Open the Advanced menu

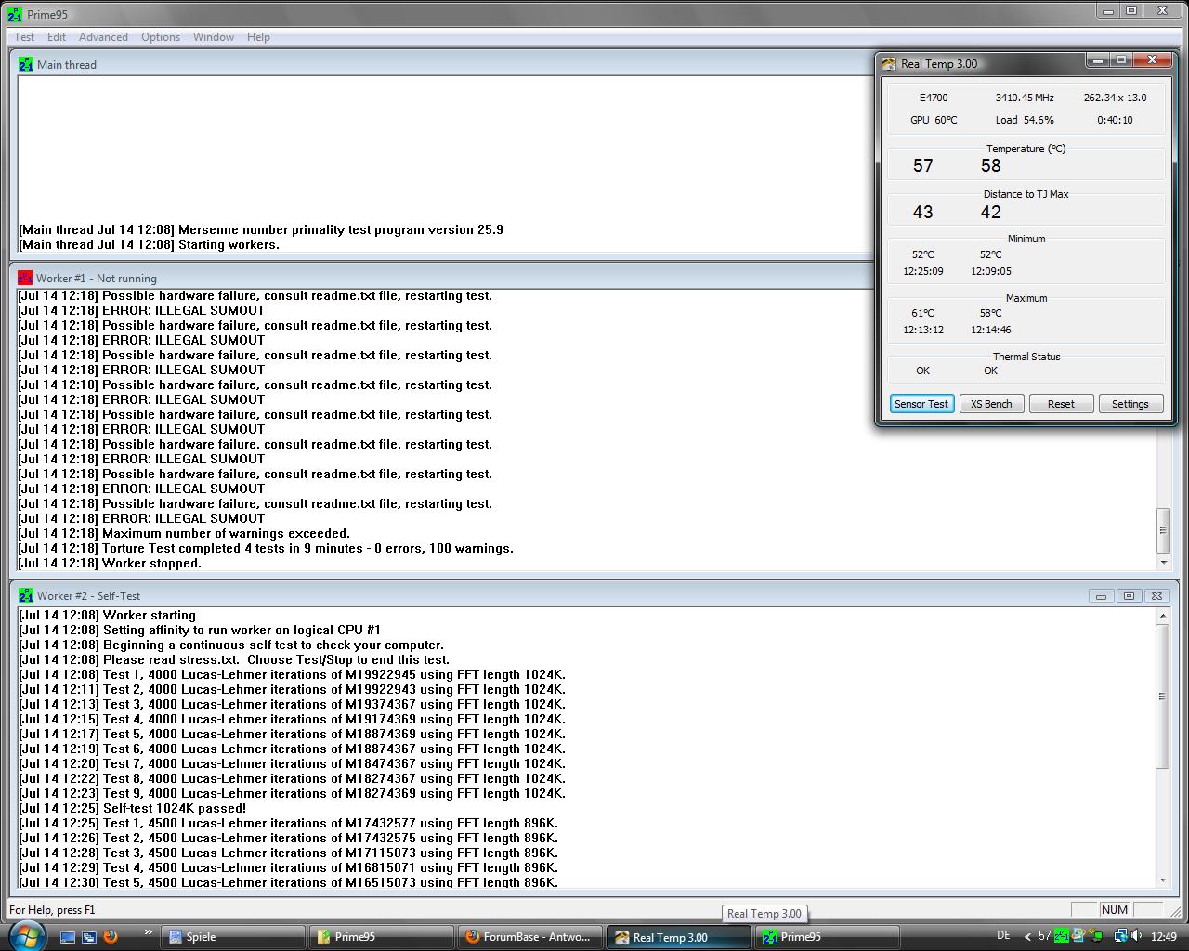coord(103,37)
